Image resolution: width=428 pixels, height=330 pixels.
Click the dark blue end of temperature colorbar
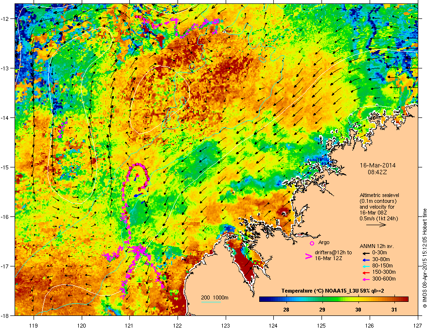262,299
